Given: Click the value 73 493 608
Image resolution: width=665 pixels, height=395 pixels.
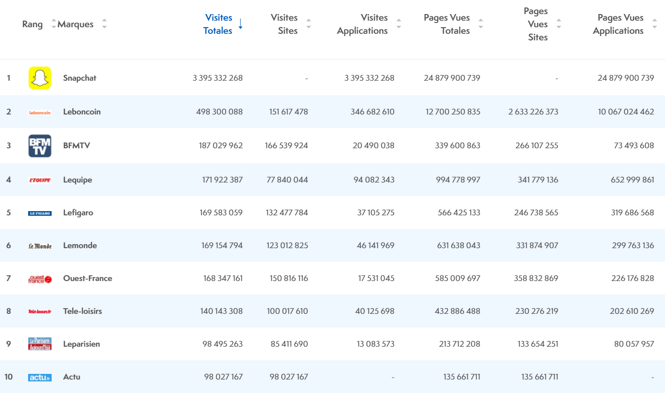Looking at the screenshot, I should [x=634, y=145].
